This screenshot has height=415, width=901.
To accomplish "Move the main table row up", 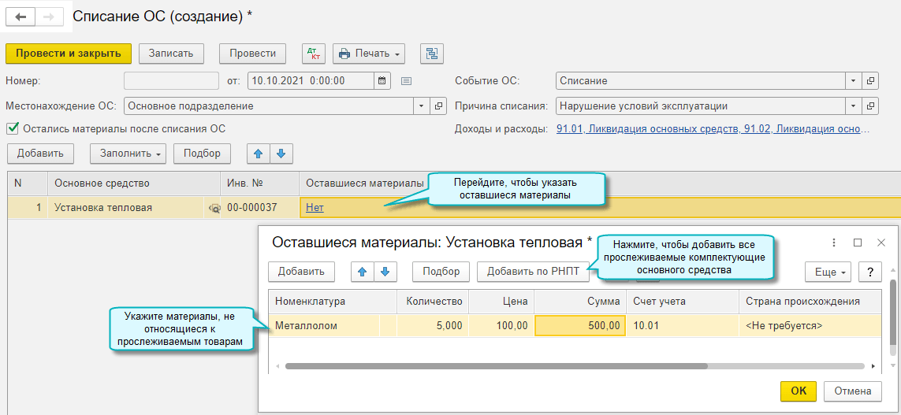I will [x=259, y=154].
